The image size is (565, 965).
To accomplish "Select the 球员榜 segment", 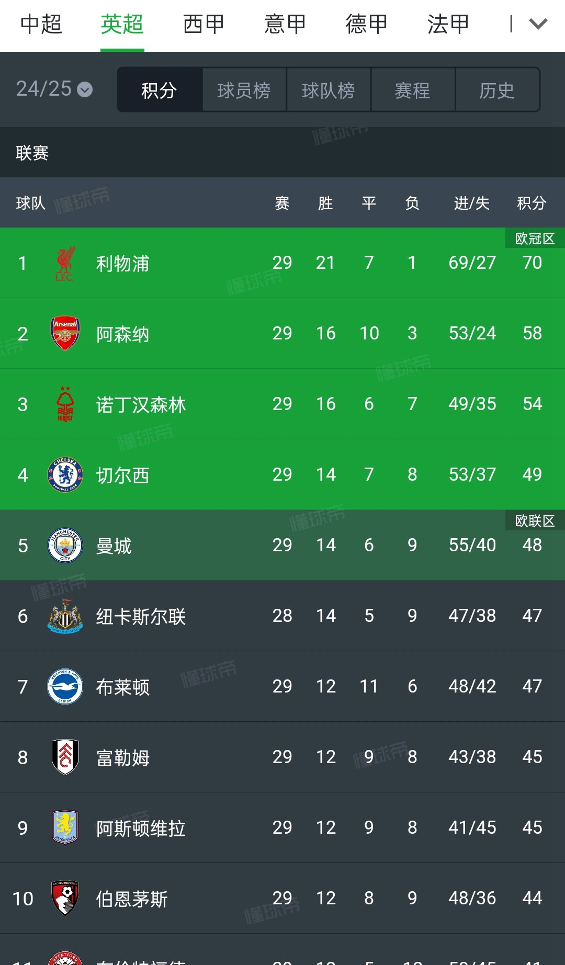I will coord(244,90).
